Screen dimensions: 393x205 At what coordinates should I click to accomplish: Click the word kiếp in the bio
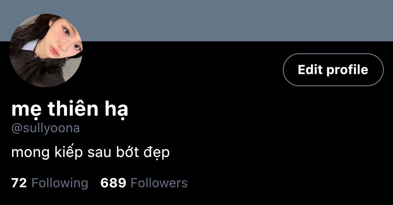(69, 152)
